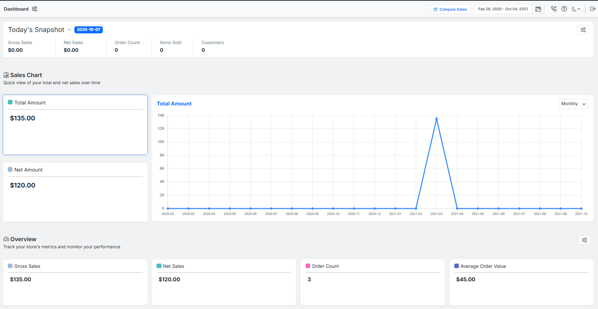Toggle dark mode moon icon
The width and height of the screenshot is (598, 309).
point(574,9)
